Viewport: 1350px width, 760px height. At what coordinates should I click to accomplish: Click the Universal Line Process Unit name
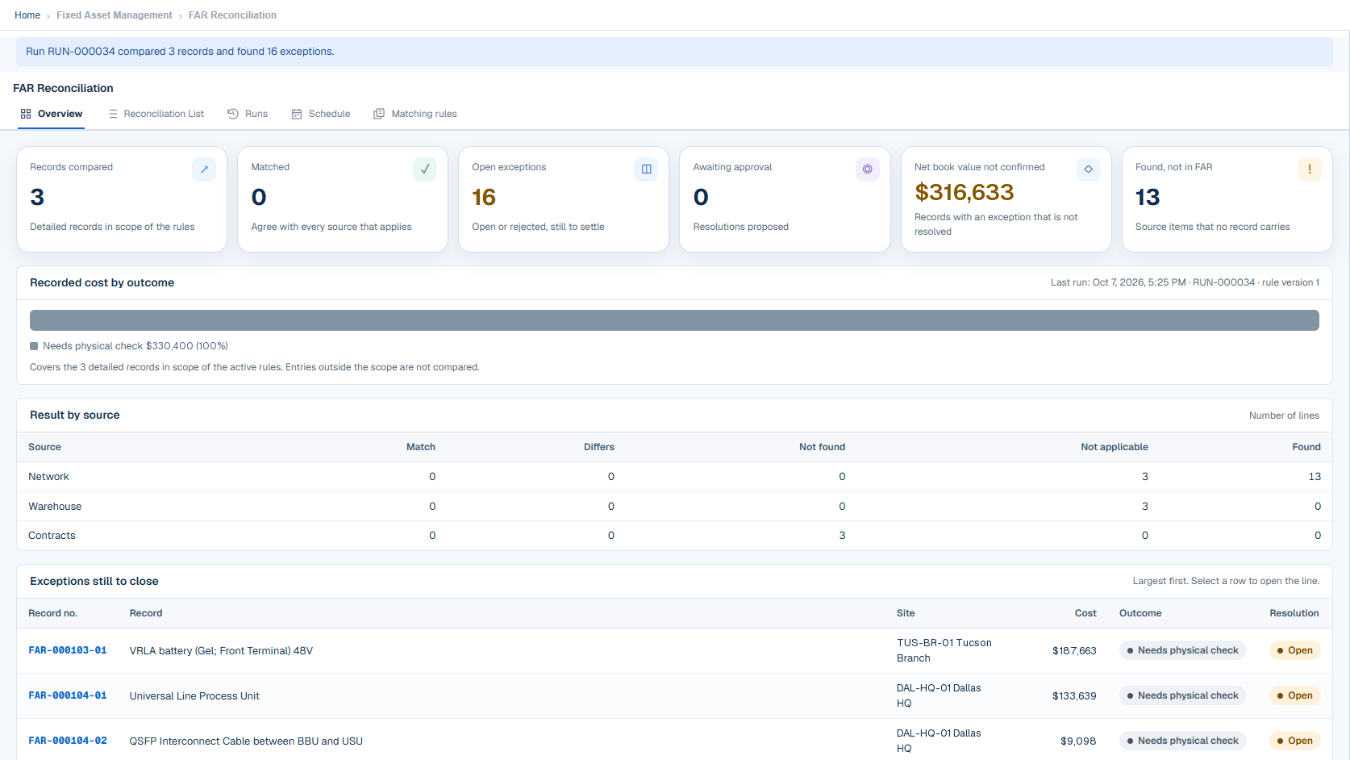point(194,696)
